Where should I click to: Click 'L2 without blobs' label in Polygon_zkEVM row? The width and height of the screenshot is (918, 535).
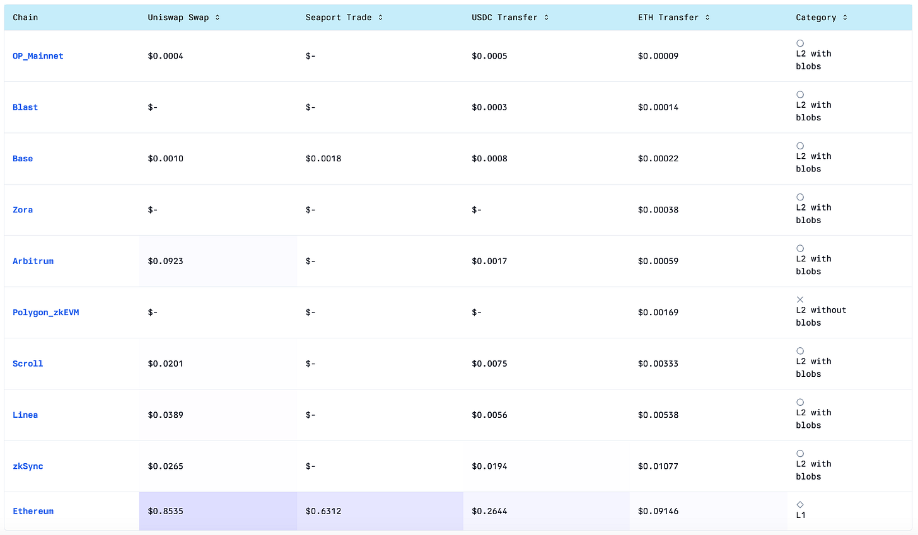821,316
